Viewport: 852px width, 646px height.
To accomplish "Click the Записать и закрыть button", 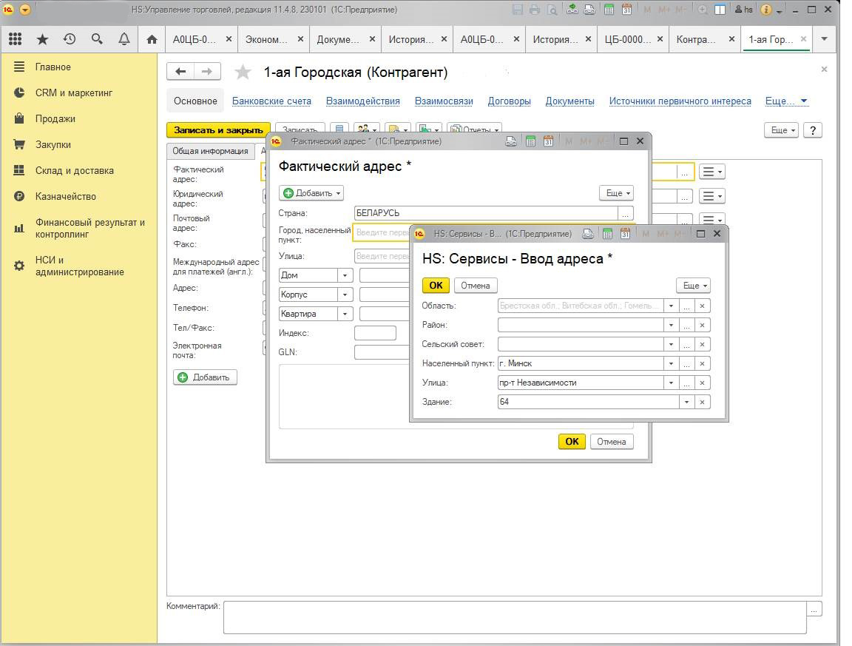I will pos(218,130).
